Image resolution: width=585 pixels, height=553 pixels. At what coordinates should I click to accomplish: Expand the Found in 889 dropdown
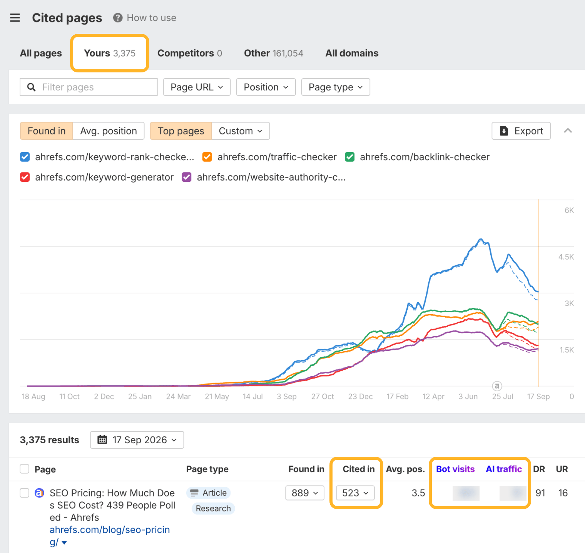point(305,493)
